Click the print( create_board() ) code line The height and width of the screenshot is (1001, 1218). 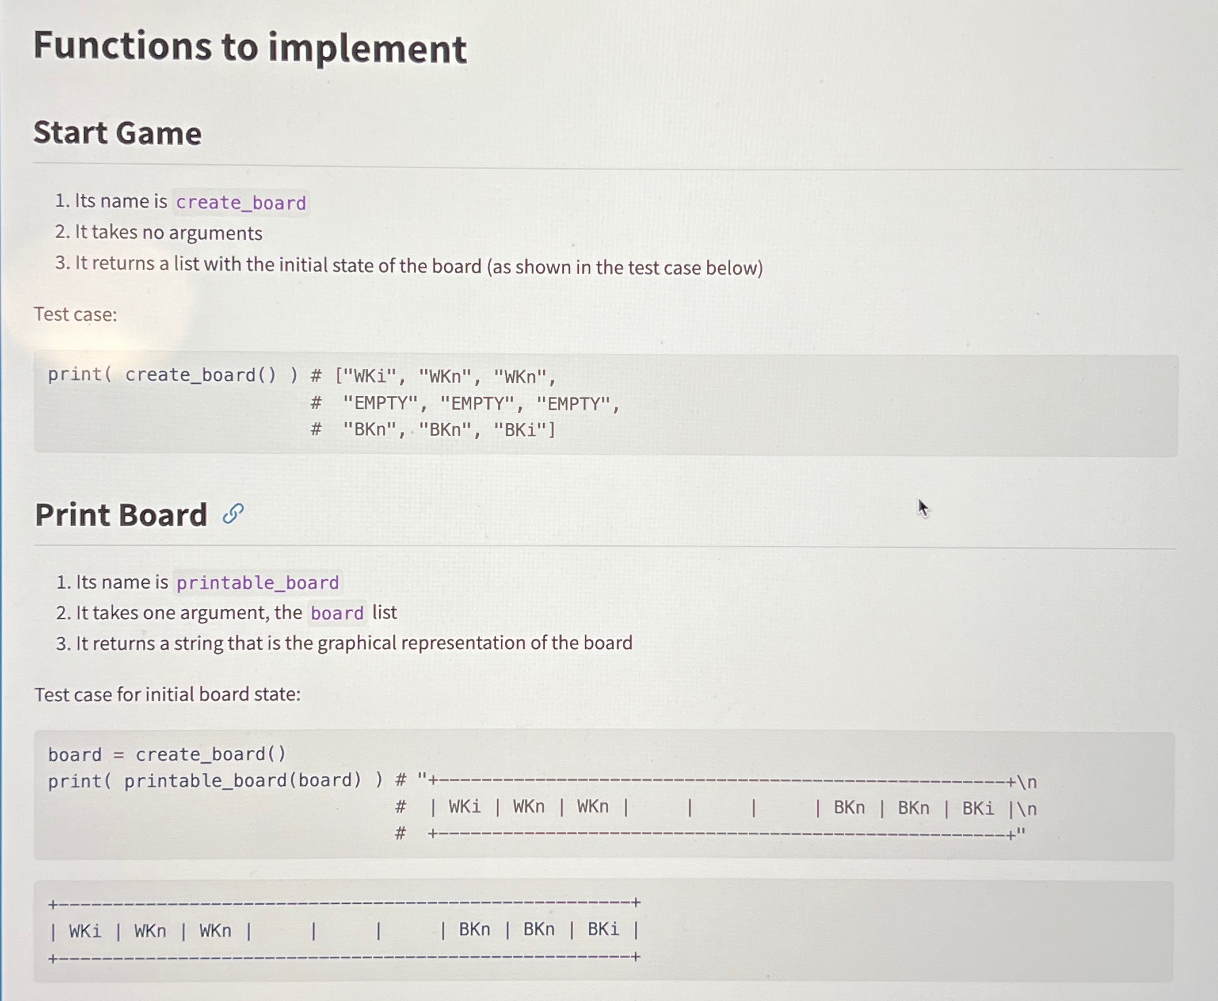[302, 375]
